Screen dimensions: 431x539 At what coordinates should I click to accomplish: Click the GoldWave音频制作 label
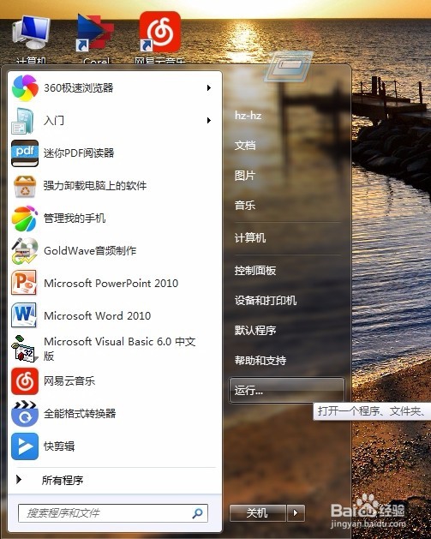pos(90,250)
